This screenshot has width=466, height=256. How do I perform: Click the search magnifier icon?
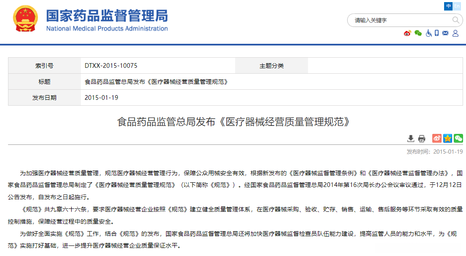[x=455, y=20]
